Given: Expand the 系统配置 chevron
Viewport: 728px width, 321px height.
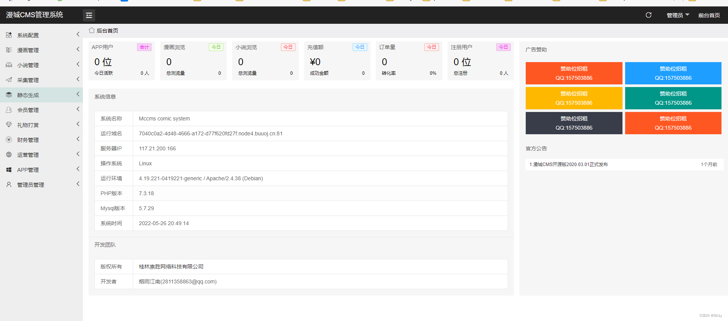Looking at the screenshot, I should [78, 35].
